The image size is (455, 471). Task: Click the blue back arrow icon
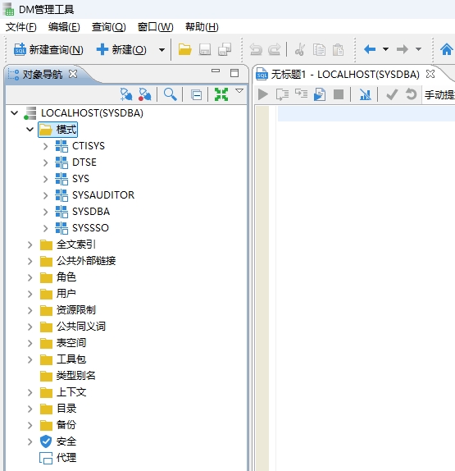[x=370, y=49]
